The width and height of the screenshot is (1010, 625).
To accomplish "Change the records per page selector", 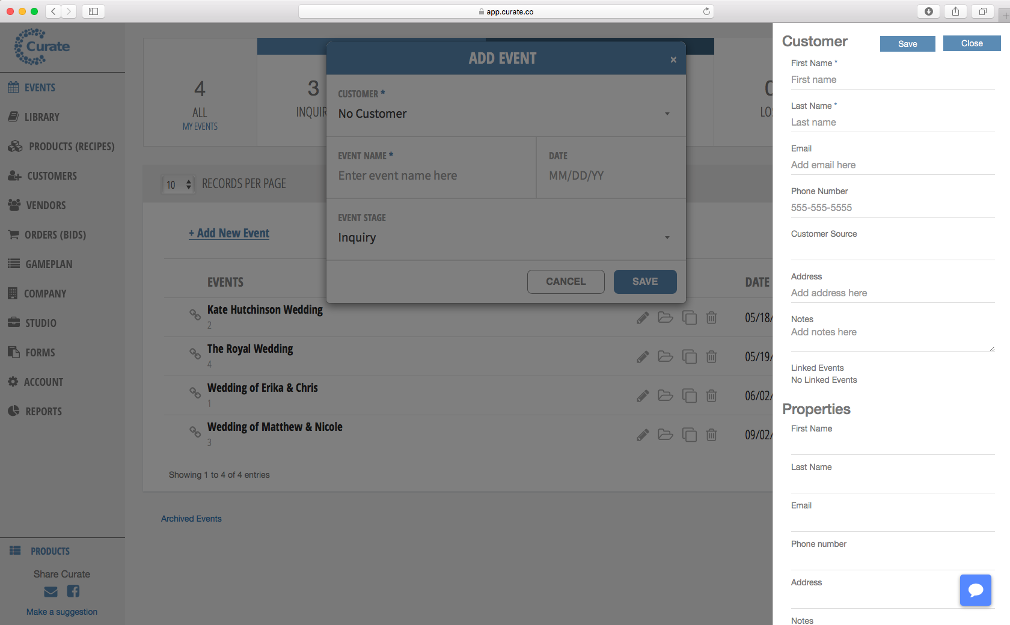I will (x=179, y=184).
